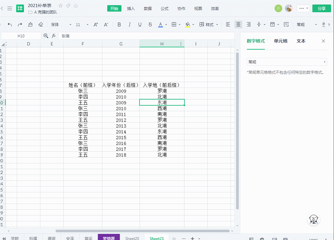This screenshot has height=240, width=334.
Task: Click the cloud sync status icon
Action: pyautogui.click(x=76, y=5)
